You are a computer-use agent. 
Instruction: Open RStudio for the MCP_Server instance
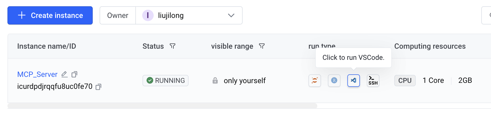tap(334, 81)
